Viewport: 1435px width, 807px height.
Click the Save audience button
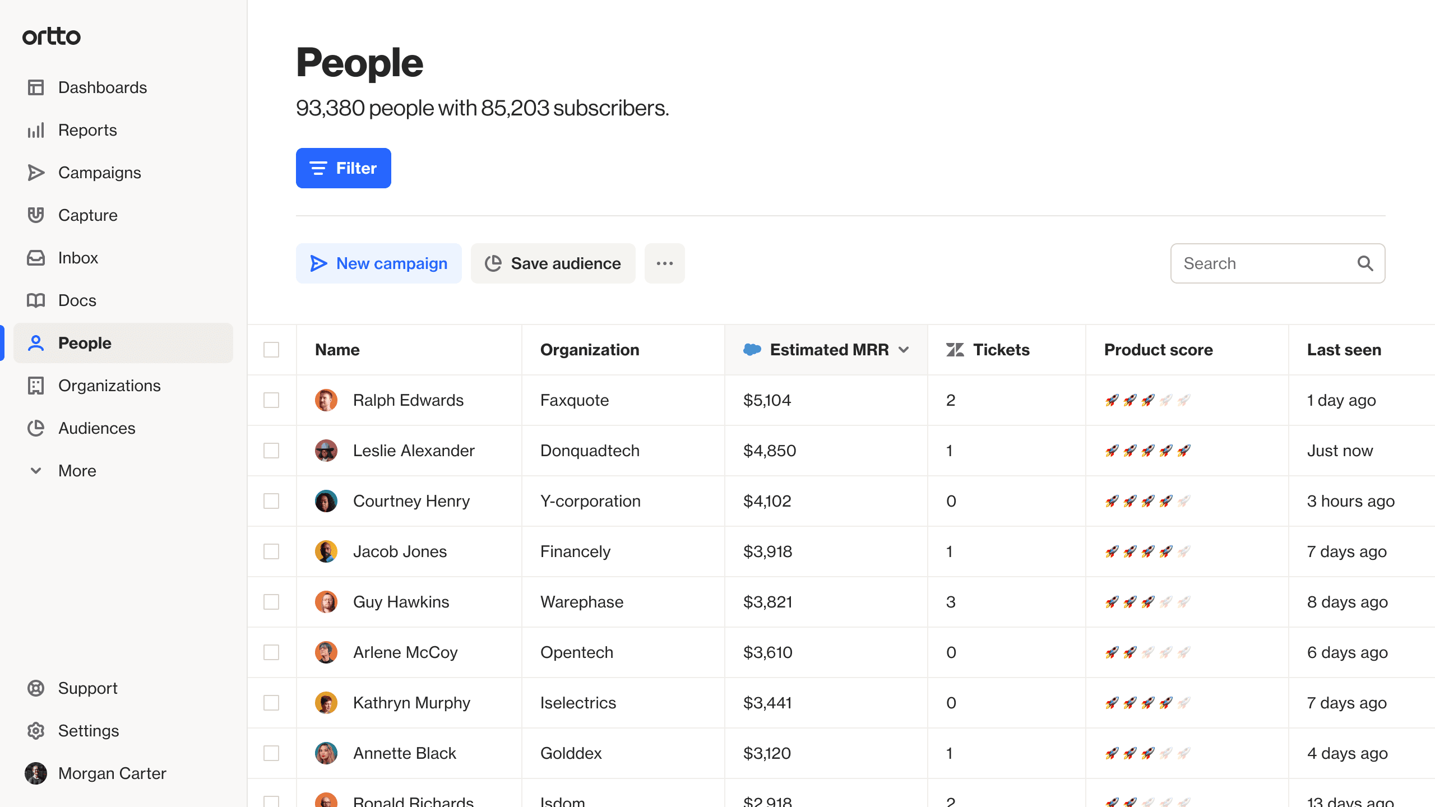tap(553, 263)
